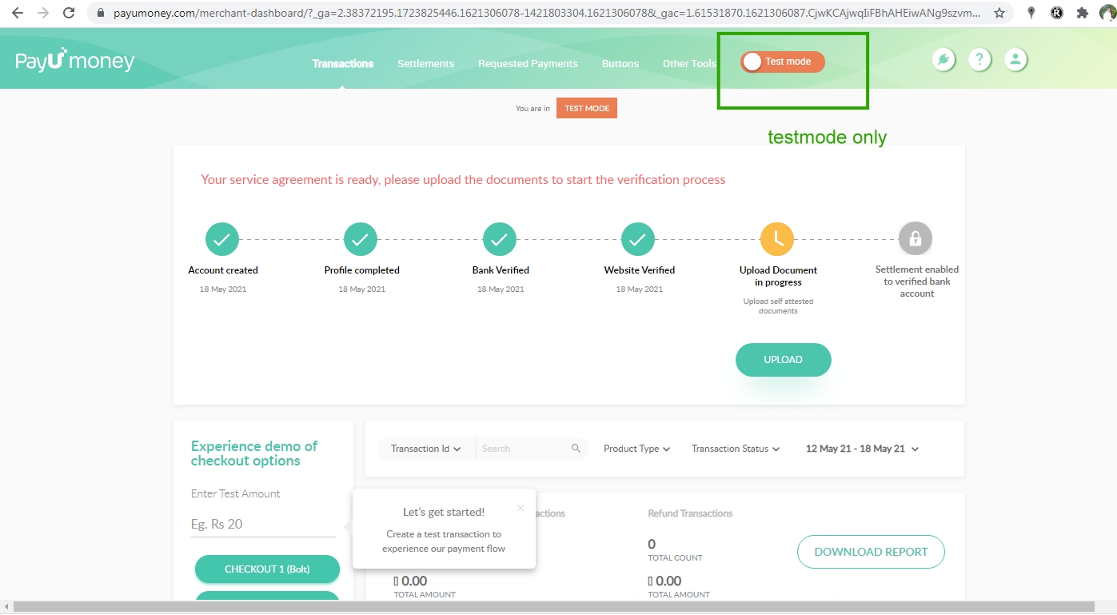Open the Transactions tab

click(x=343, y=63)
